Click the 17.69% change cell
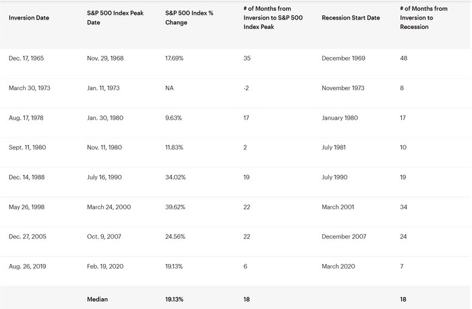This screenshot has height=309, width=472. coord(174,59)
